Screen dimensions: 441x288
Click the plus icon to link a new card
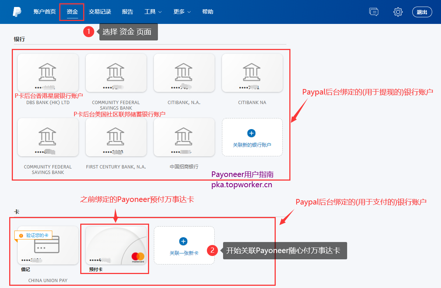pos(184,241)
